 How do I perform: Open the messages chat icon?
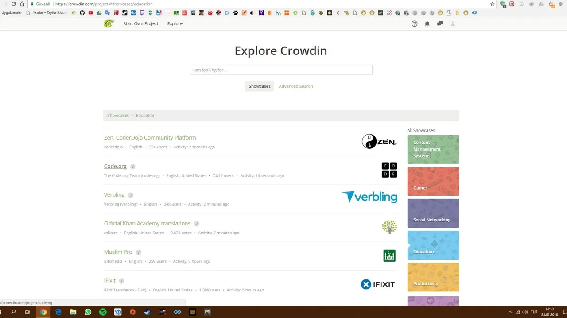click(440, 24)
